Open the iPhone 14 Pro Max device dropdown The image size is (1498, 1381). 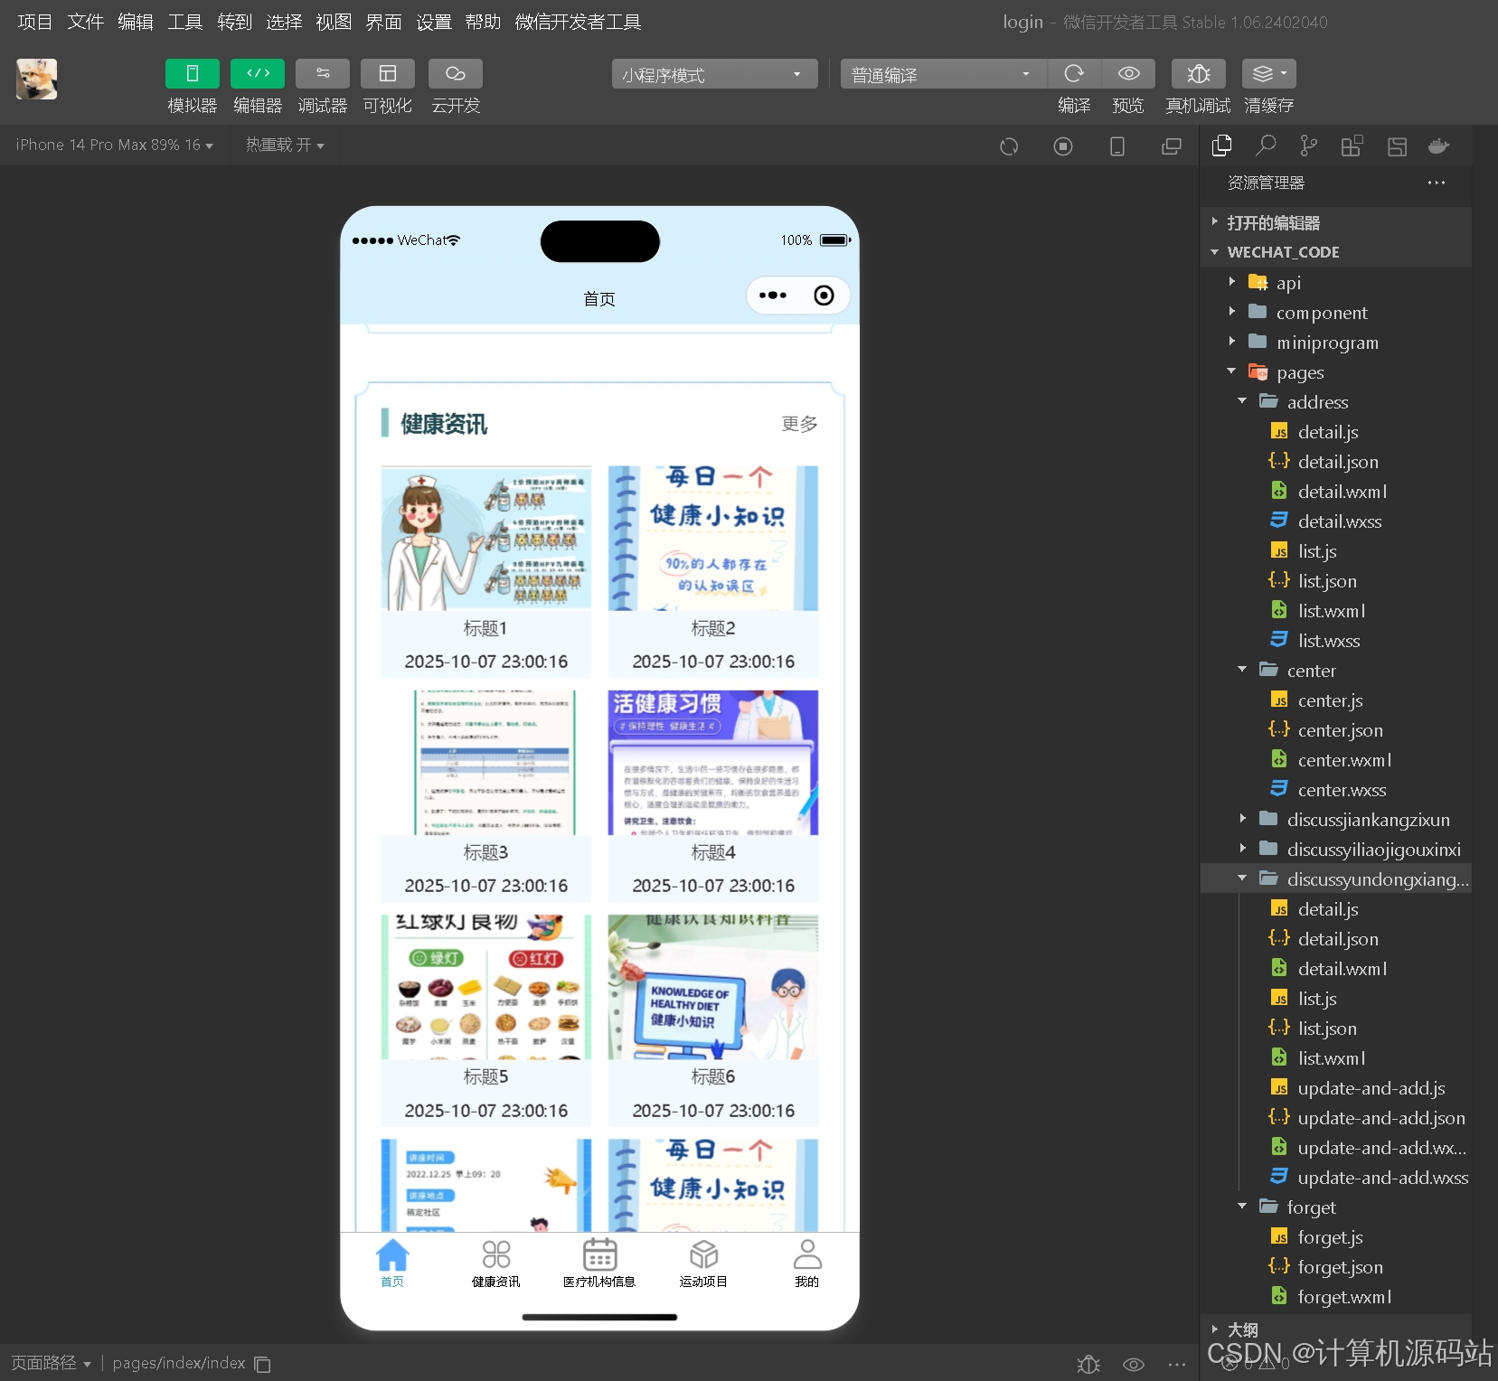[114, 146]
